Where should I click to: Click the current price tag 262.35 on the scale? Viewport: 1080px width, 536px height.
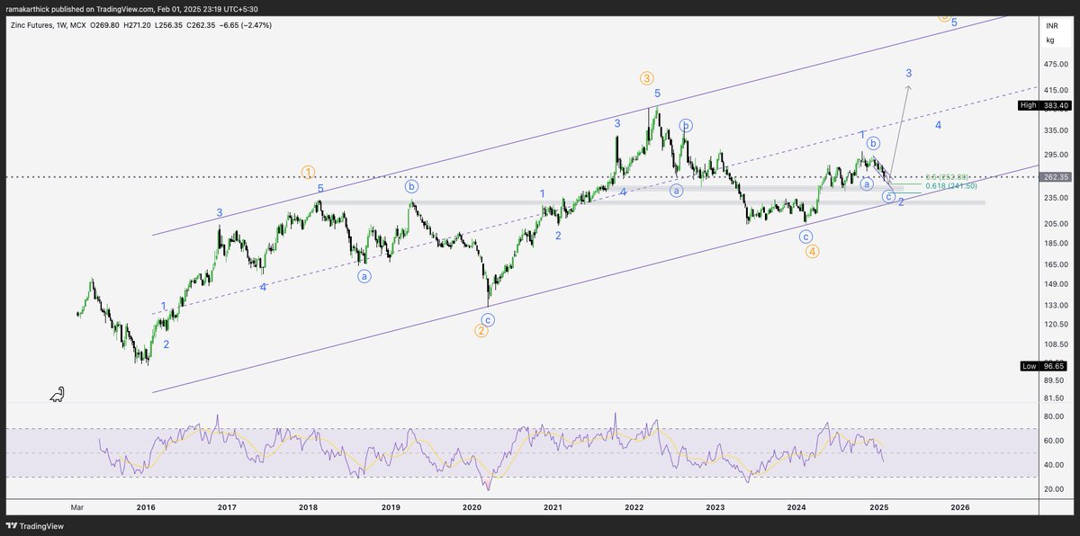(1056, 177)
